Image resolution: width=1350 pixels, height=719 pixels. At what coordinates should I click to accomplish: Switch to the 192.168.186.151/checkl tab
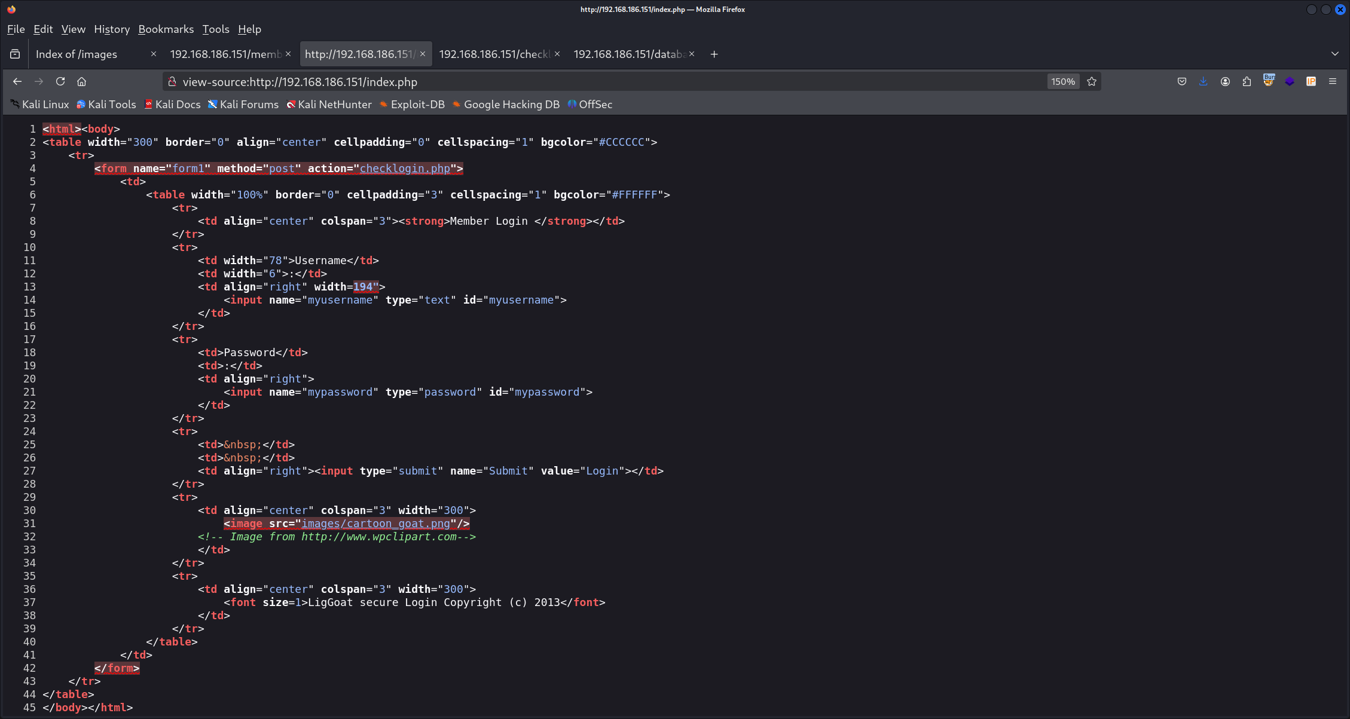tap(494, 54)
